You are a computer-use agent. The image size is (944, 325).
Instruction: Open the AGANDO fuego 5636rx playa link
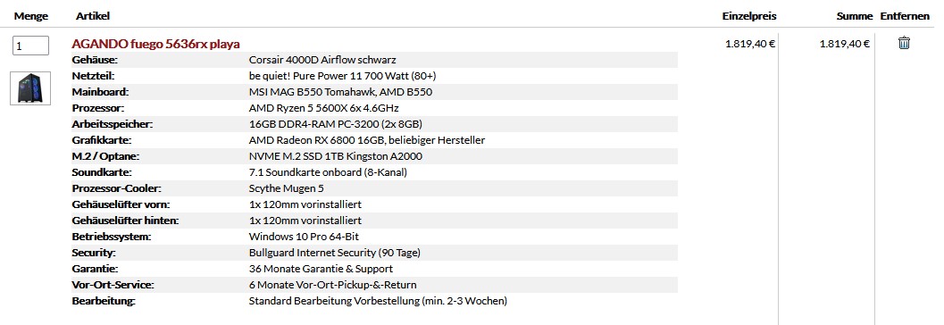click(x=155, y=44)
